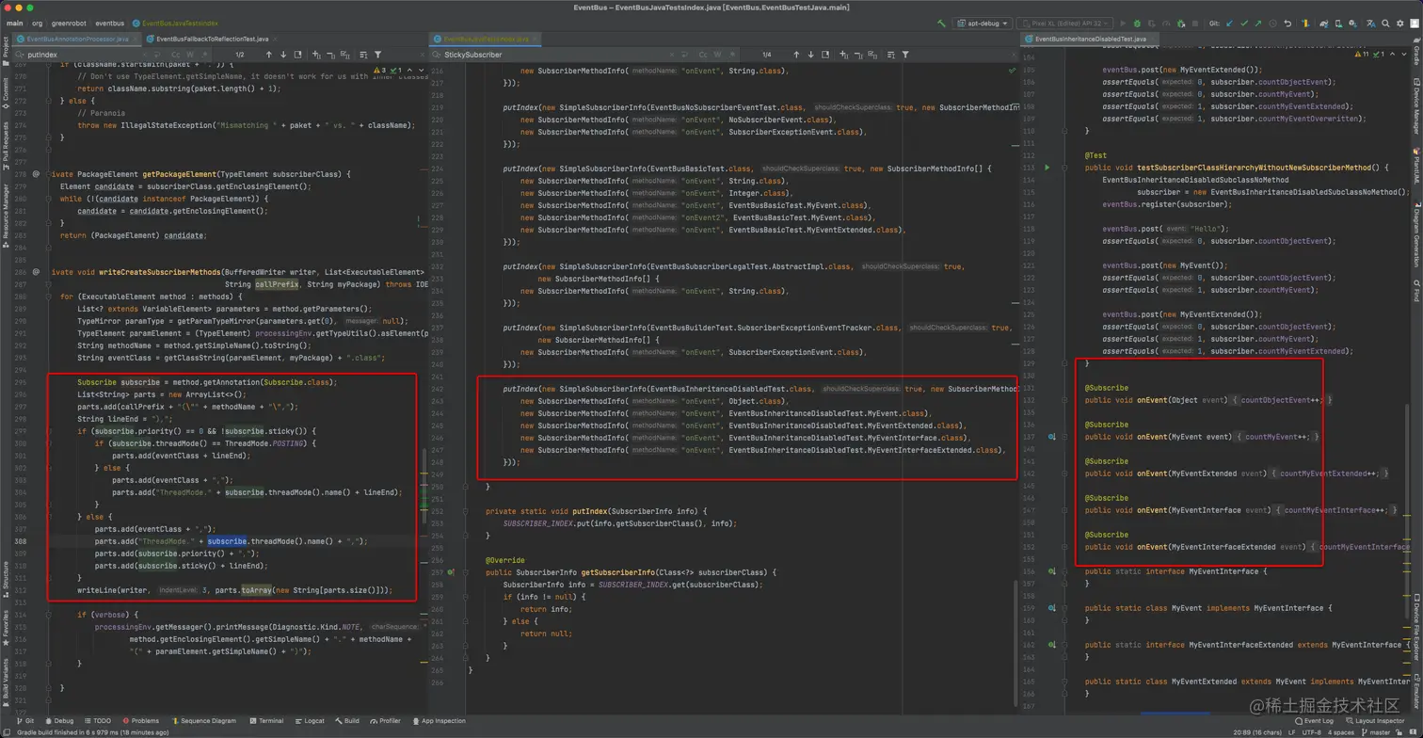Screen dimensions: 1423x738
Task: Click Attach Debugger to Android Process icon
Action: (1181, 24)
